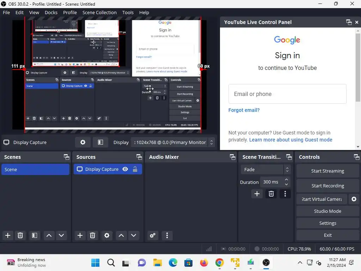
Task: Open the Fade transition dropdown
Action: click(x=266, y=169)
